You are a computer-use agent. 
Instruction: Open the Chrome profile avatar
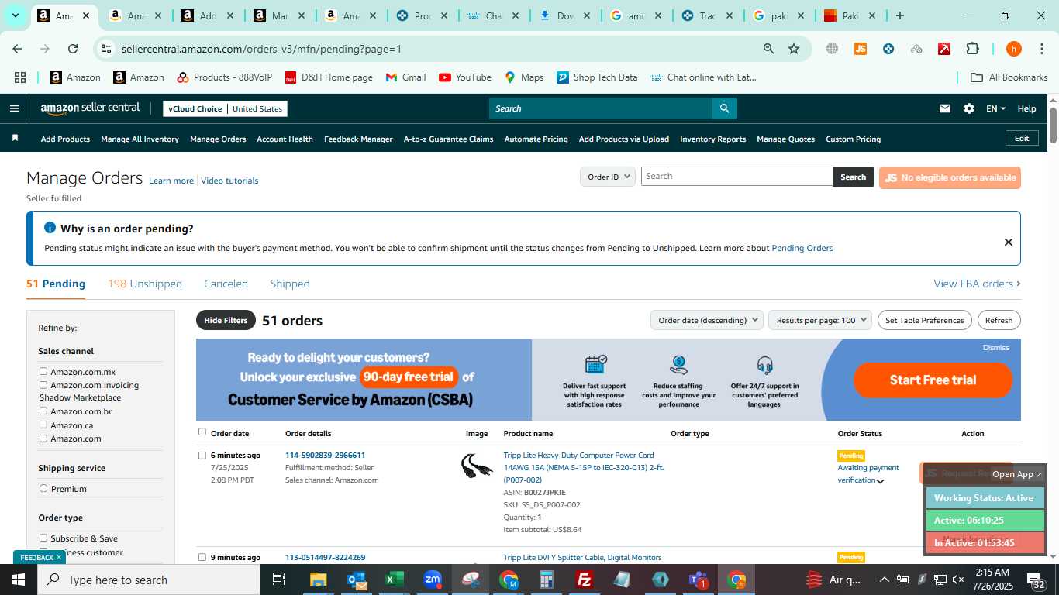[x=1013, y=49]
